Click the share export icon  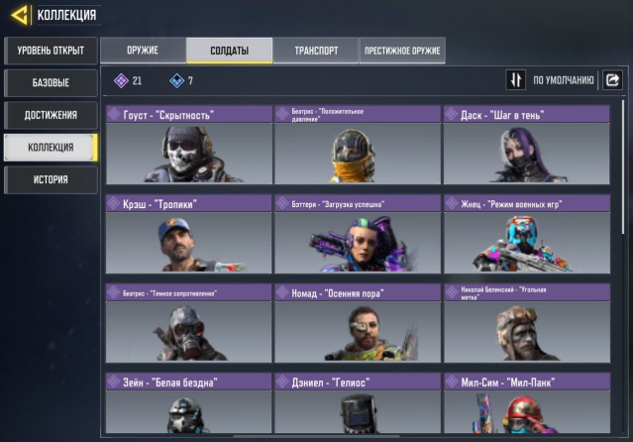point(612,80)
